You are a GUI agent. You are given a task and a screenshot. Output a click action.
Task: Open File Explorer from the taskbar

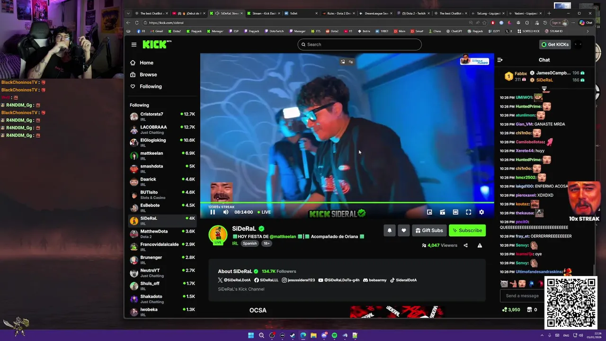click(313, 336)
